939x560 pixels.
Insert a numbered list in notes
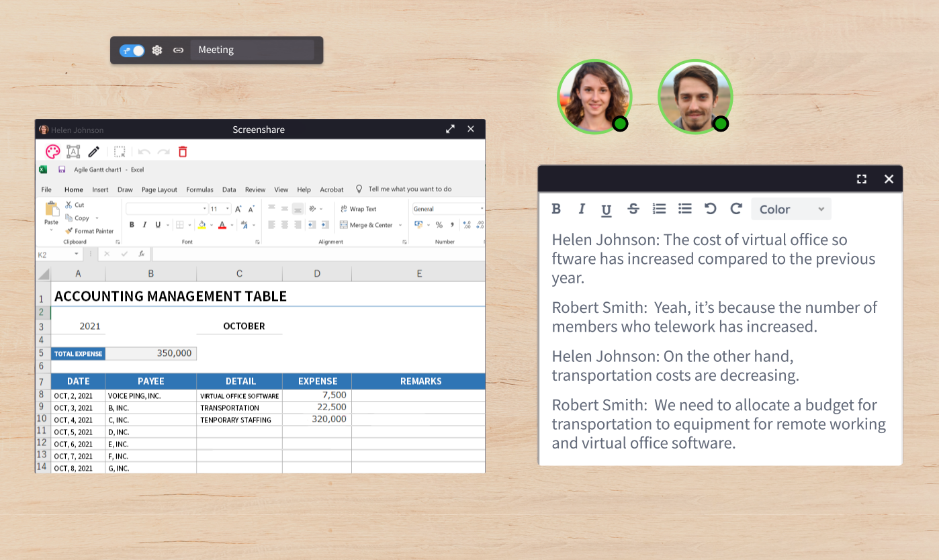click(x=659, y=209)
